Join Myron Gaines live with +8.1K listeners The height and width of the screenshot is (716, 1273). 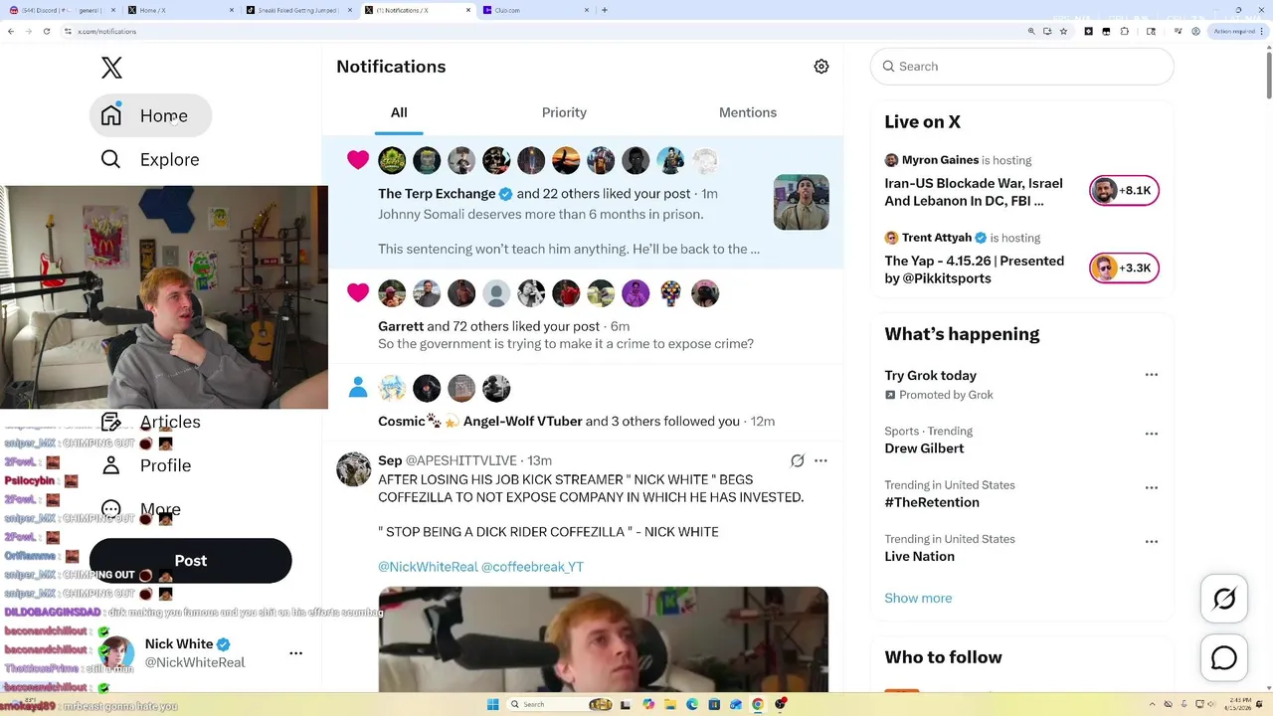pyautogui.click(x=1124, y=190)
